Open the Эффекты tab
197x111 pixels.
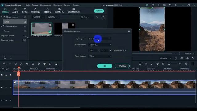point(47,10)
